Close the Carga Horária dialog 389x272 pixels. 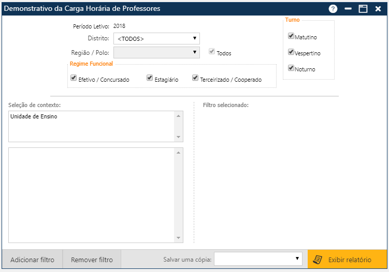(x=378, y=9)
